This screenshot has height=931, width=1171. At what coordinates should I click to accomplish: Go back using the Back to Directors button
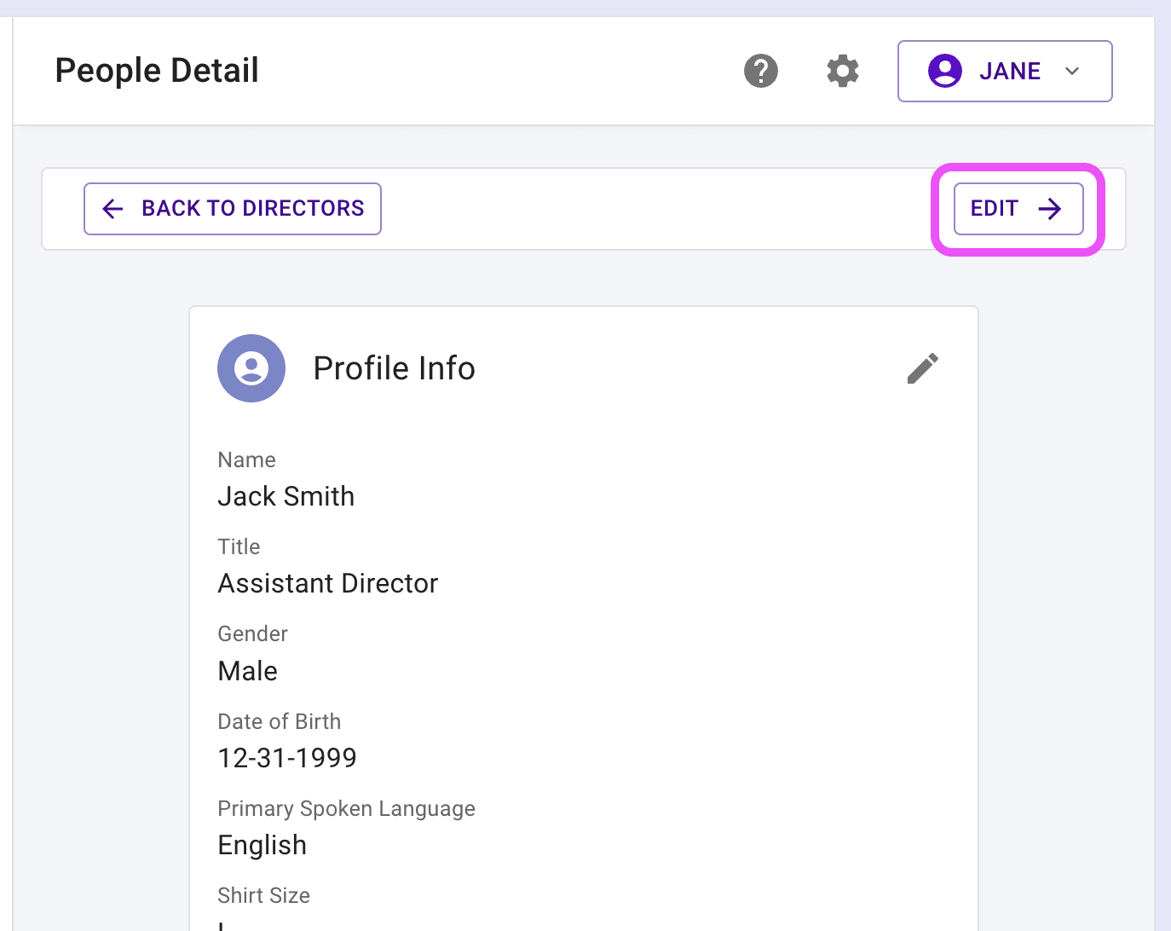[x=233, y=209]
